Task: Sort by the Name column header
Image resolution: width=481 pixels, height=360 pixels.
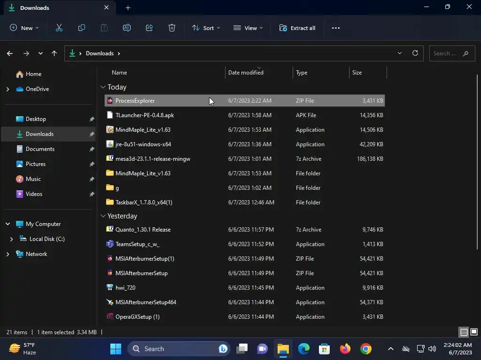Action: click(119, 73)
